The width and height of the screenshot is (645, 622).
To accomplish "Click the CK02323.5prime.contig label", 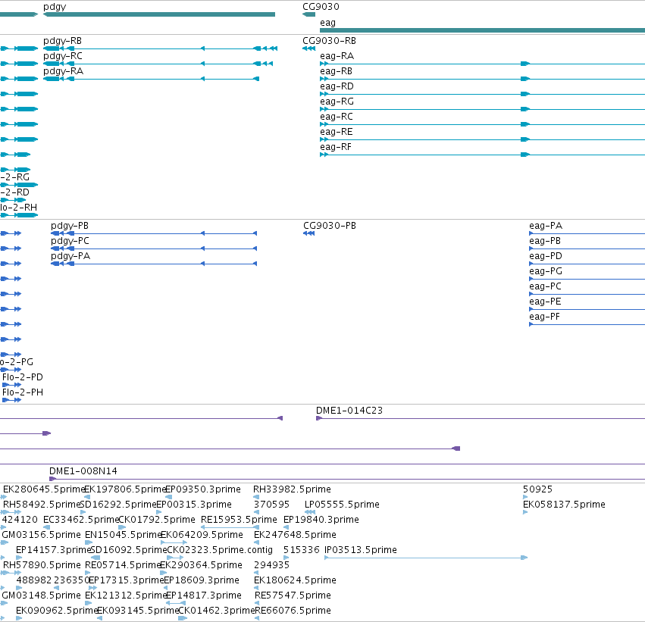I will [x=220, y=550].
